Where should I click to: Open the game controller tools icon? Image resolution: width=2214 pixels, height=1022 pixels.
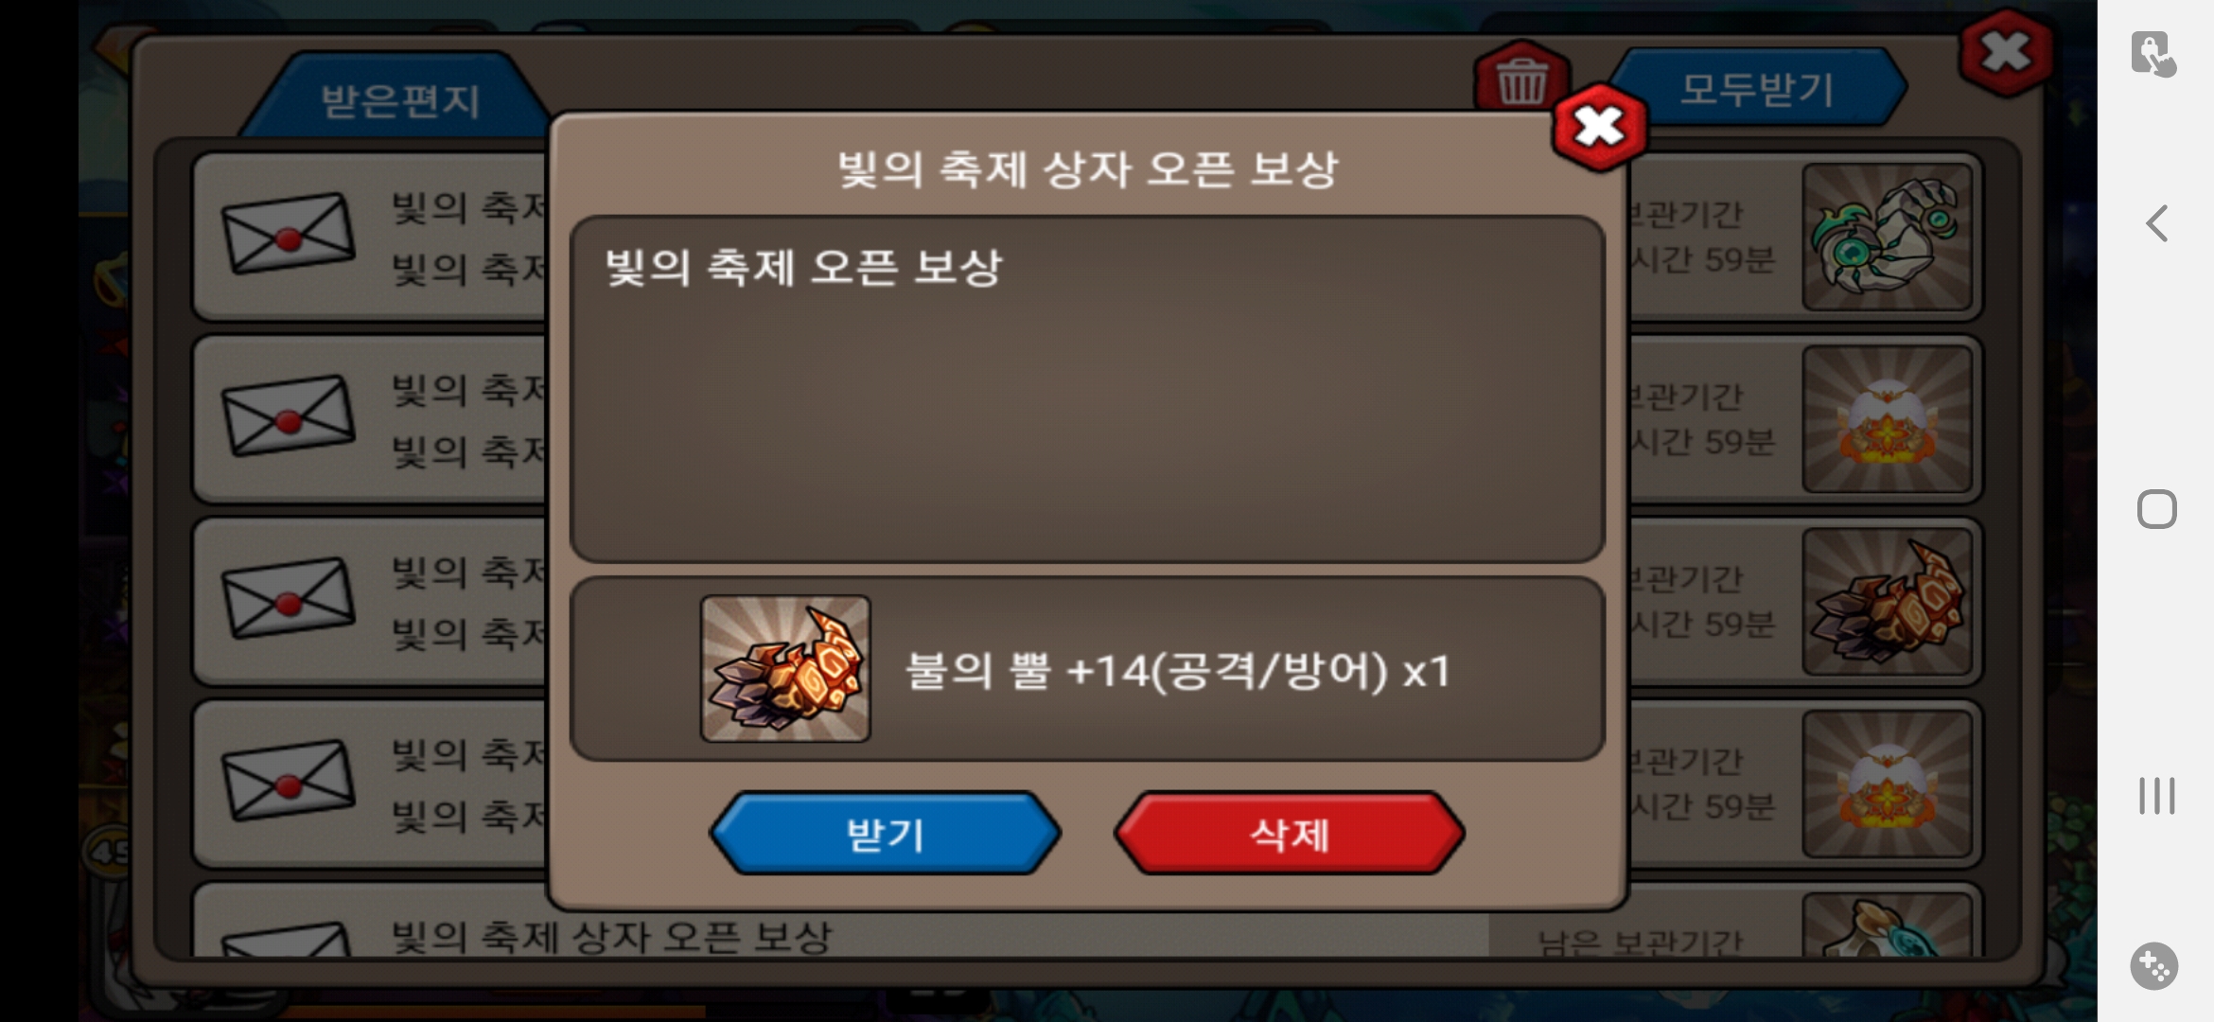pyautogui.click(x=2154, y=966)
